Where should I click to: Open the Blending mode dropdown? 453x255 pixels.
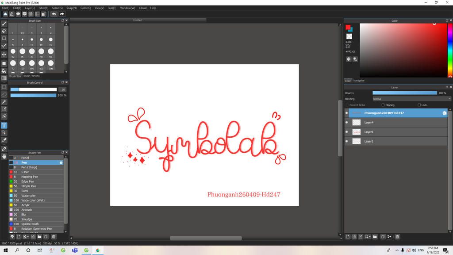point(412,99)
